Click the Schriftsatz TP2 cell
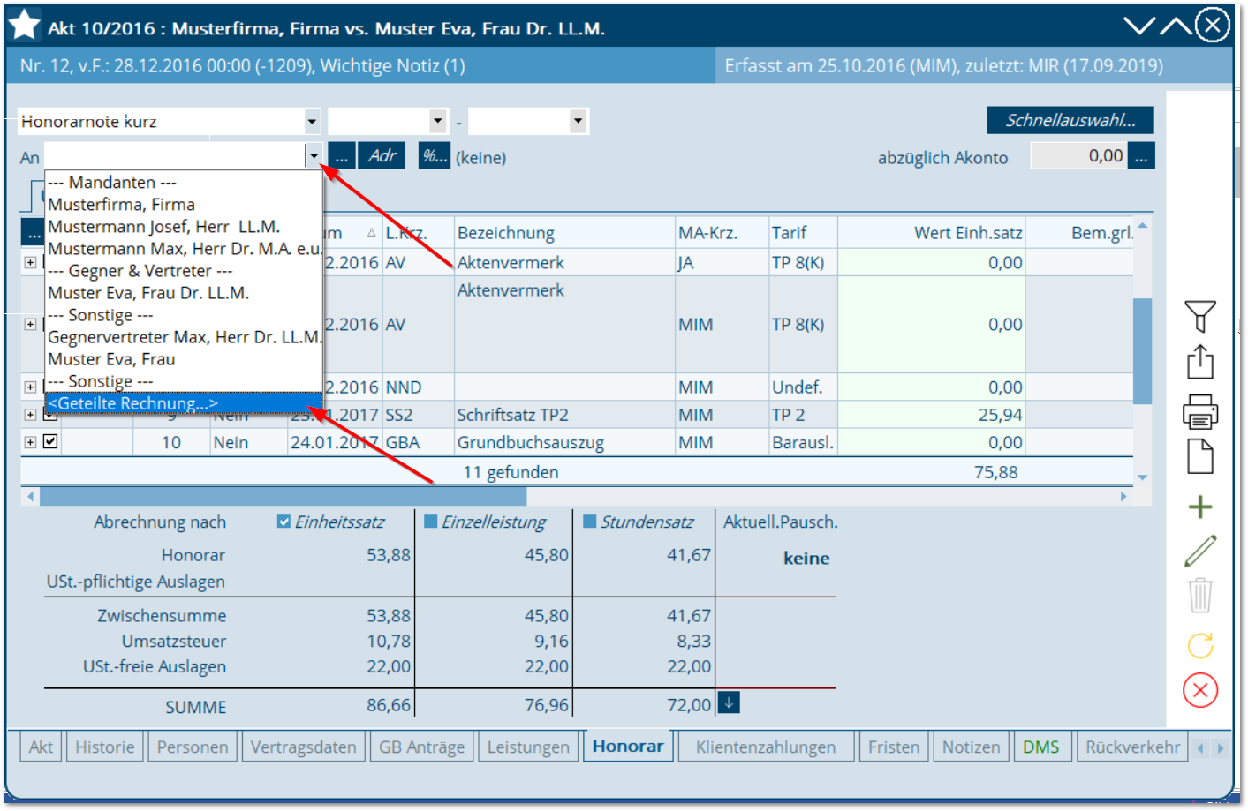Screen dimensions: 1248x811 pyautogui.click(x=565, y=415)
